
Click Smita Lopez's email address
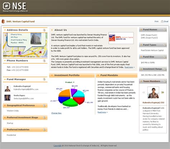tap(24, 98)
